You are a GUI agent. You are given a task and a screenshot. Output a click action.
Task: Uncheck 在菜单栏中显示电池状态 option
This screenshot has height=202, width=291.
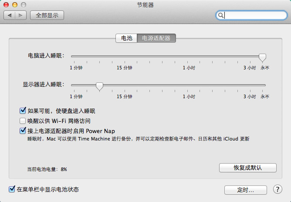point(12,189)
